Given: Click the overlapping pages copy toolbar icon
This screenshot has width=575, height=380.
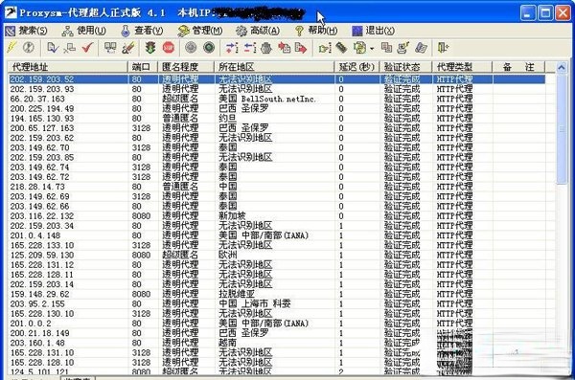Looking at the screenshot, I should coord(386,48).
